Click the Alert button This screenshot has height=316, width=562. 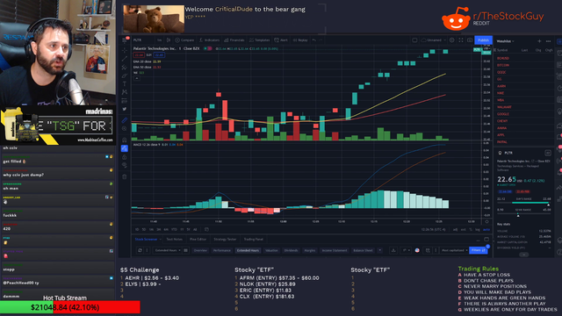(281, 40)
